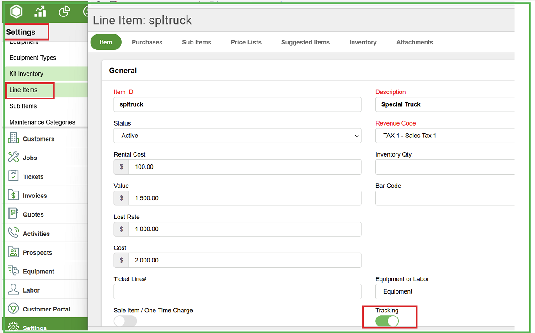
Task: Click the Prospects people icon
Action: click(13, 252)
